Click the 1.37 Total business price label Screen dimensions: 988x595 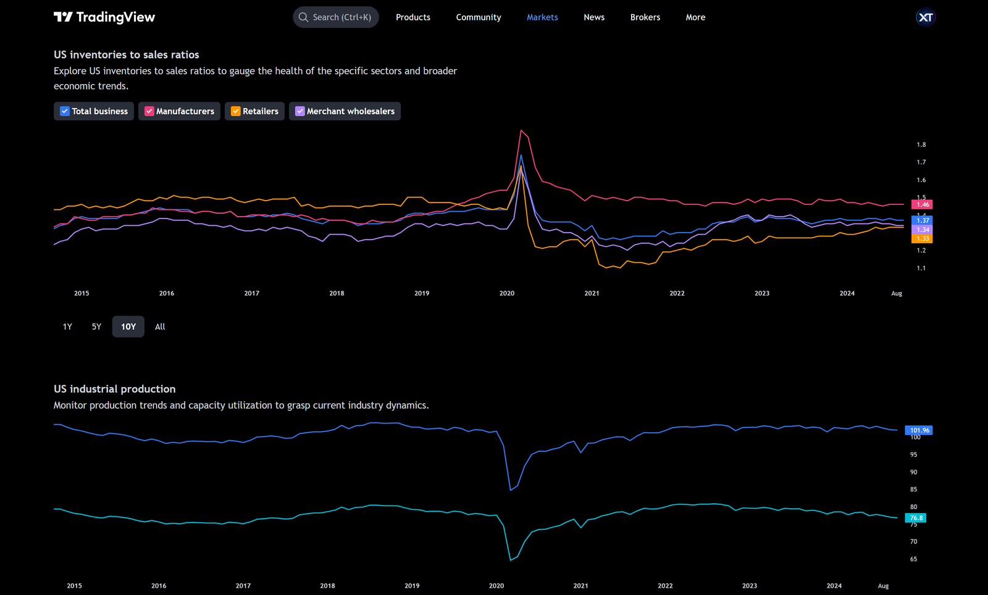point(921,220)
